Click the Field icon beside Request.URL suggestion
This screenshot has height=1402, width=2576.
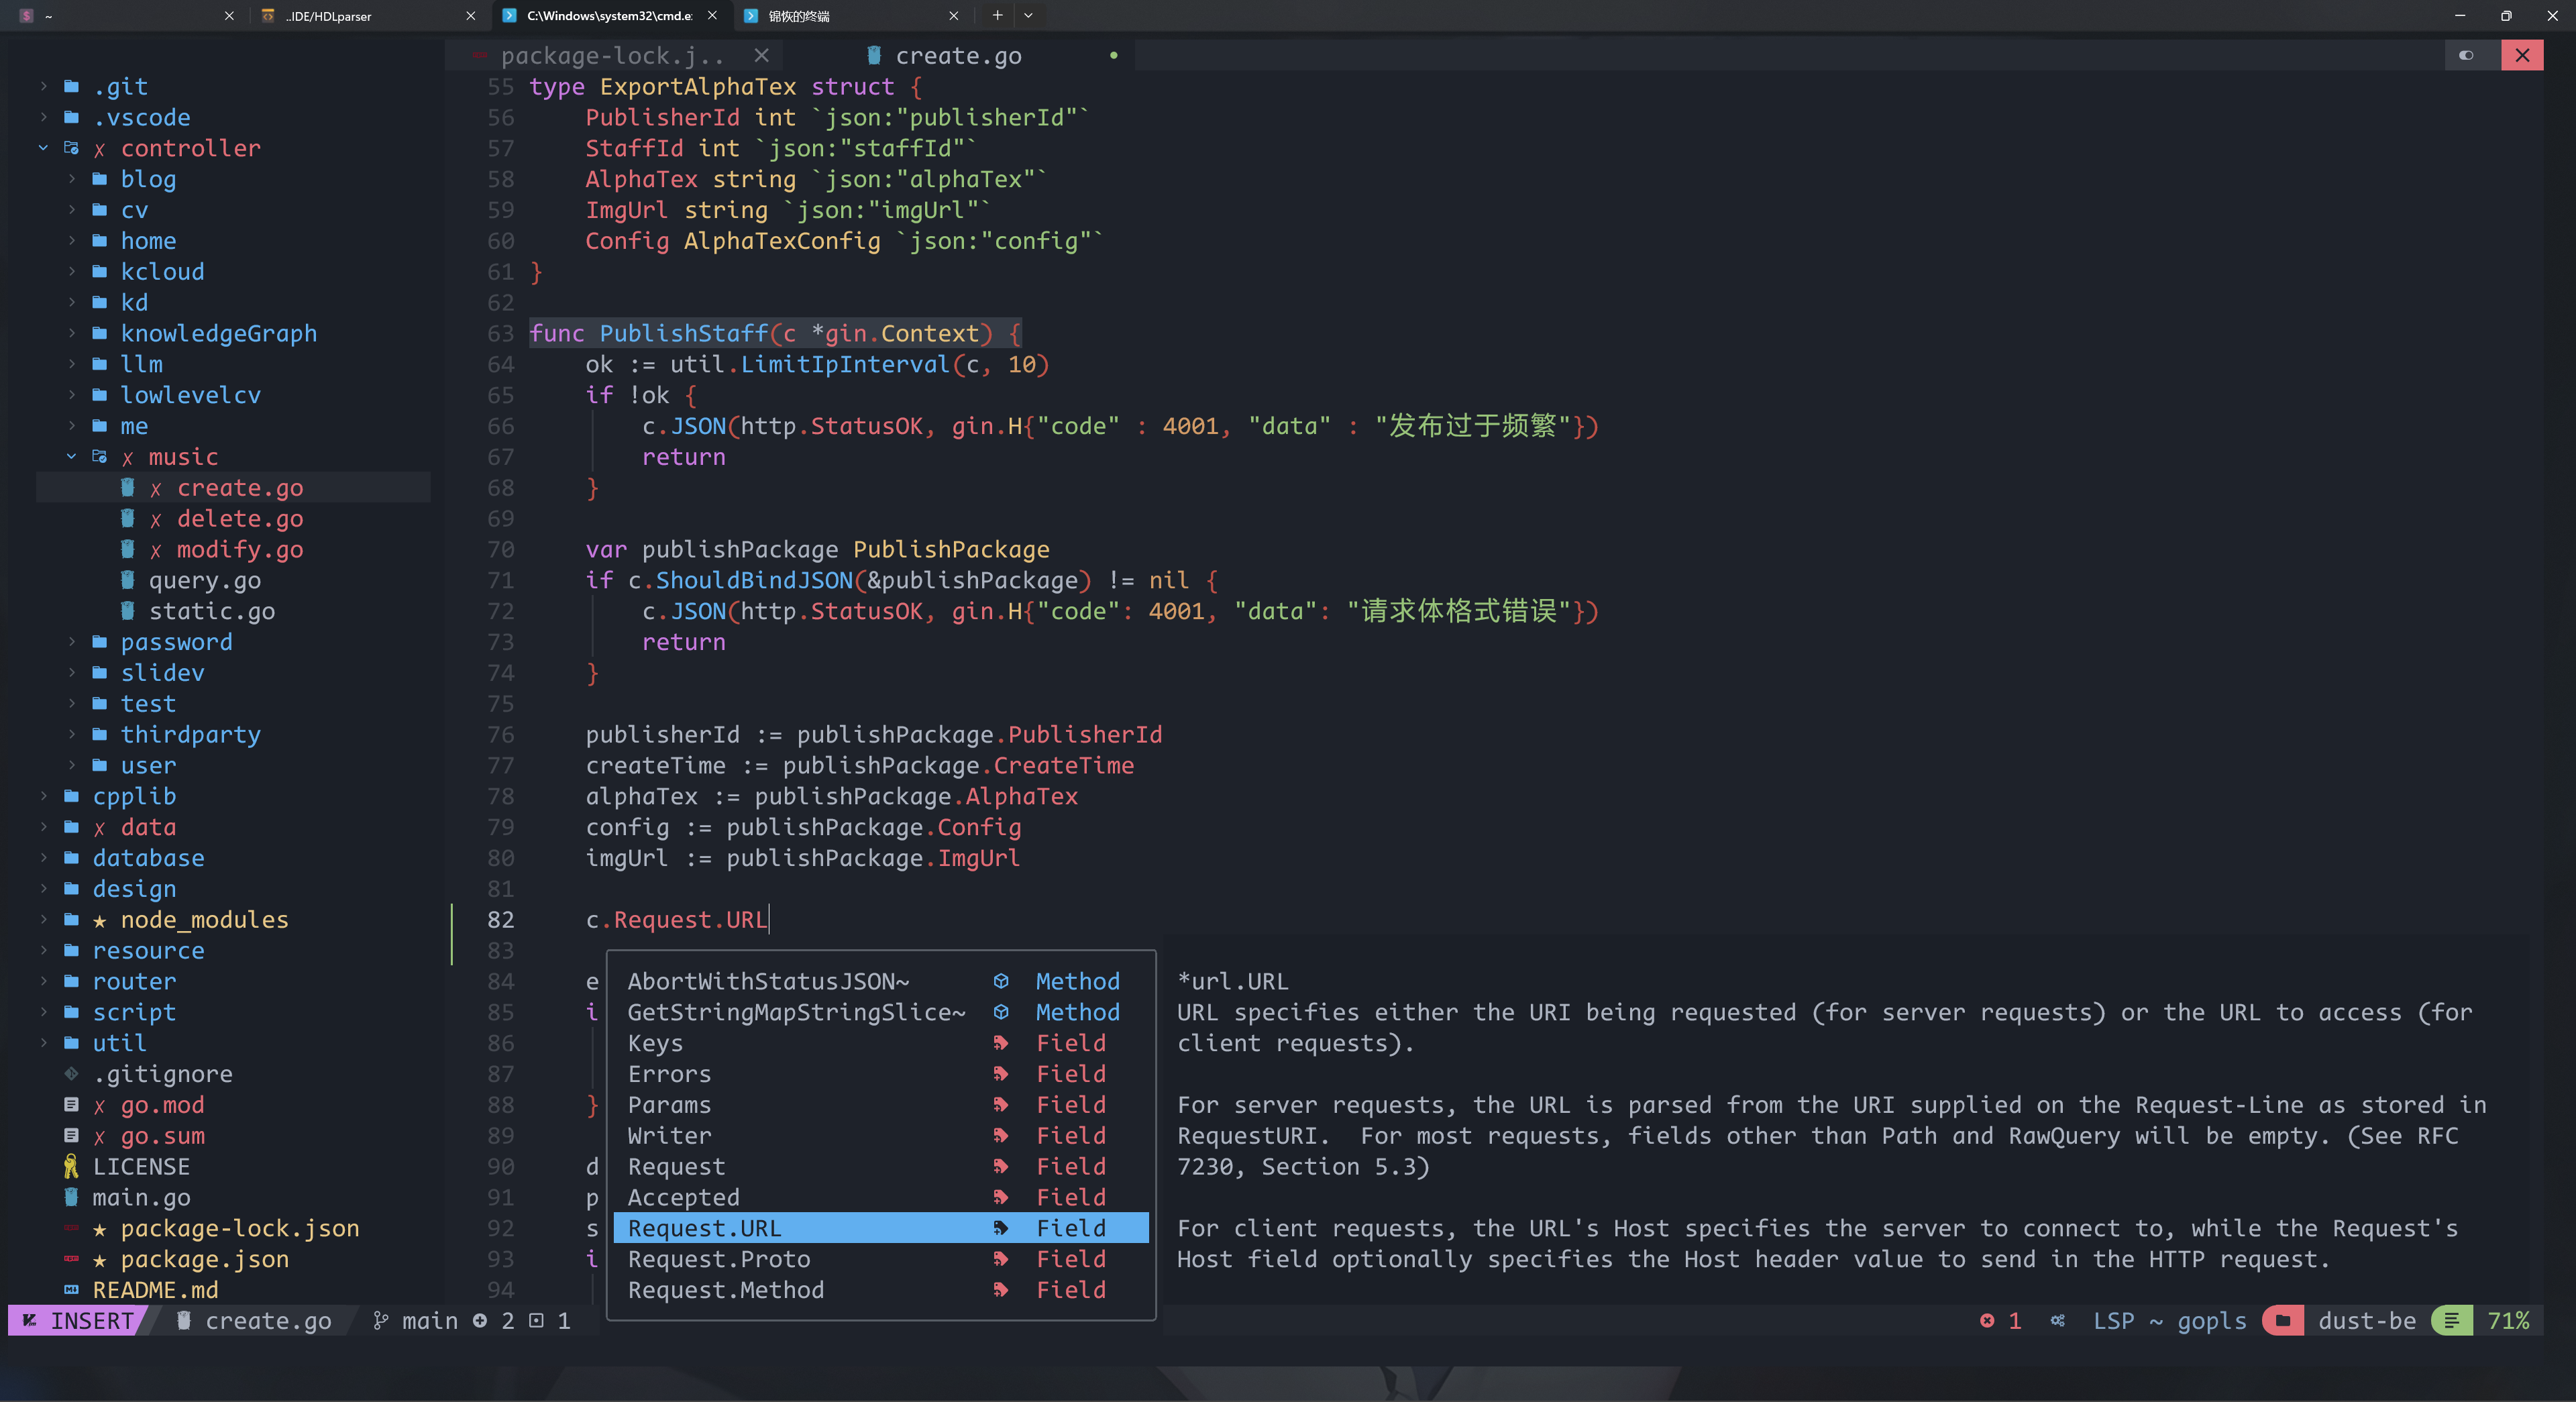(x=1001, y=1229)
